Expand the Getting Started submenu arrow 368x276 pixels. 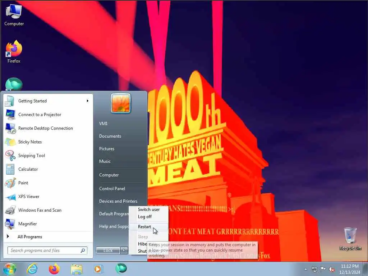click(88, 101)
